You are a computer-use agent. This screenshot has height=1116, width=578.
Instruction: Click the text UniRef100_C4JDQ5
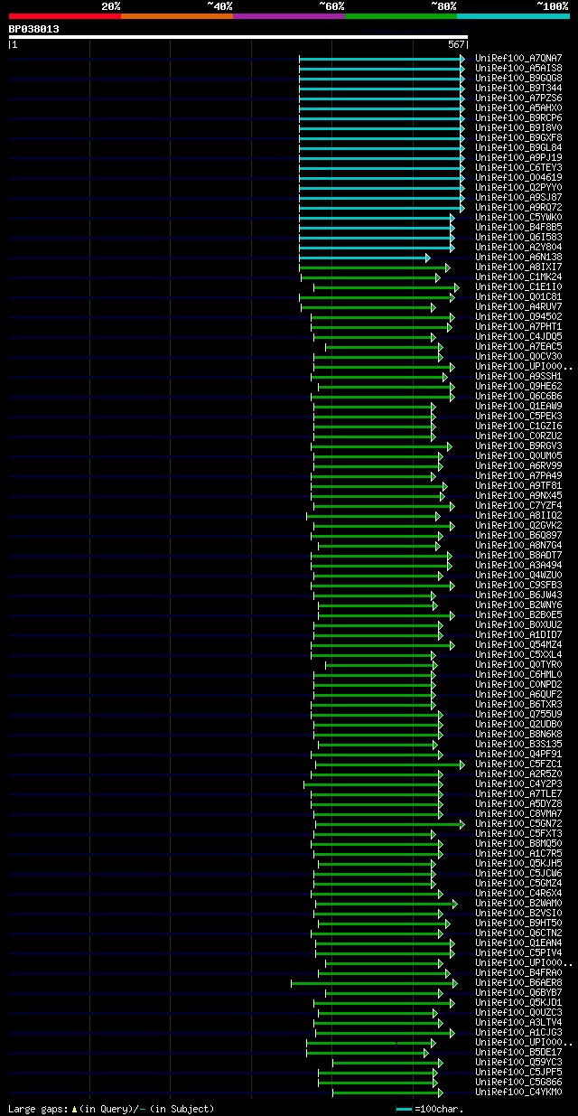point(518,336)
